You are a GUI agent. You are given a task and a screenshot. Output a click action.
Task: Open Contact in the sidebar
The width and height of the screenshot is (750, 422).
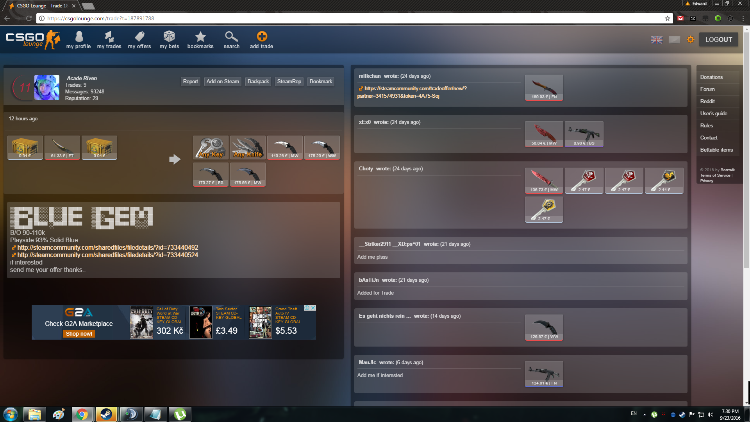pyautogui.click(x=709, y=138)
